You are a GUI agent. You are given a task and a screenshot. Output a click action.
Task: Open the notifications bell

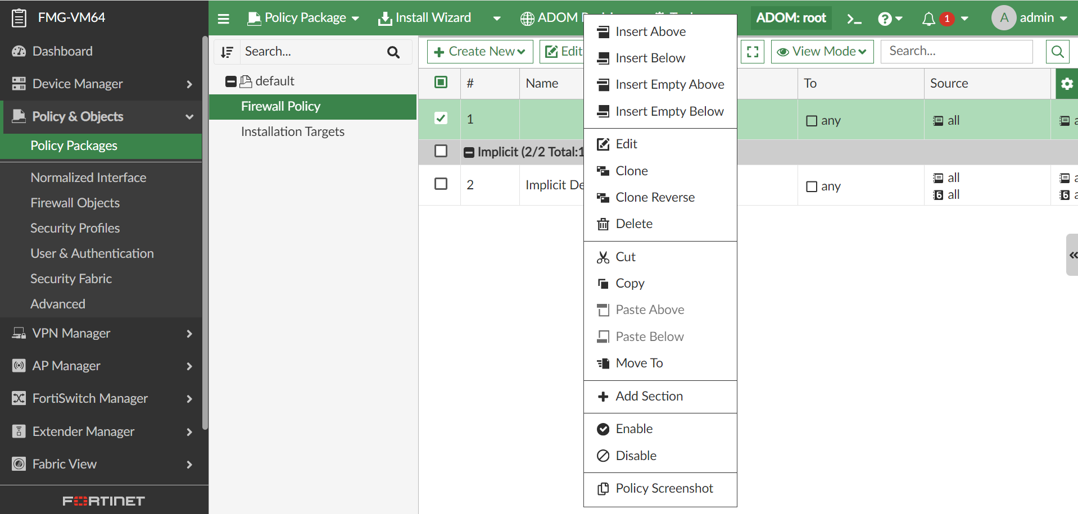click(928, 19)
